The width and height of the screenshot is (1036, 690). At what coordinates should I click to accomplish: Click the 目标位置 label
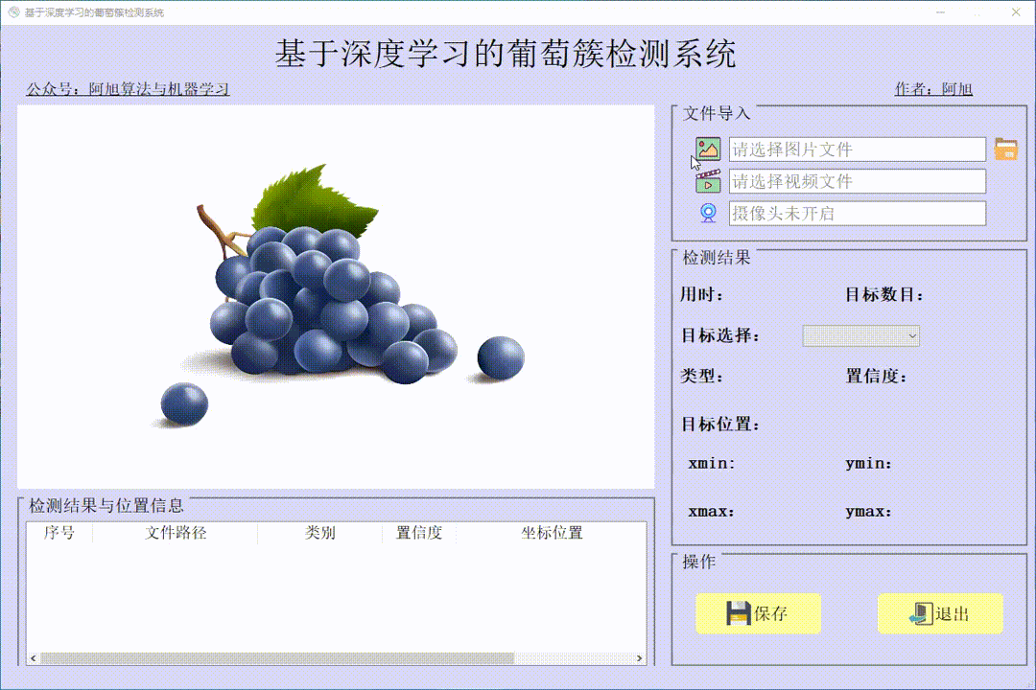(720, 425)
